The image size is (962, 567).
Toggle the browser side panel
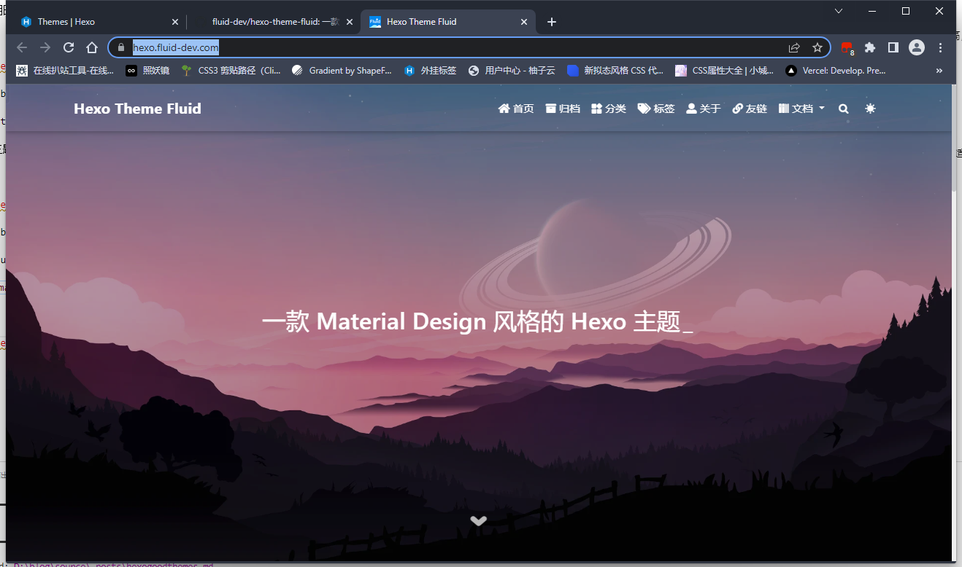pyautogui.click(x=893, y=47)
